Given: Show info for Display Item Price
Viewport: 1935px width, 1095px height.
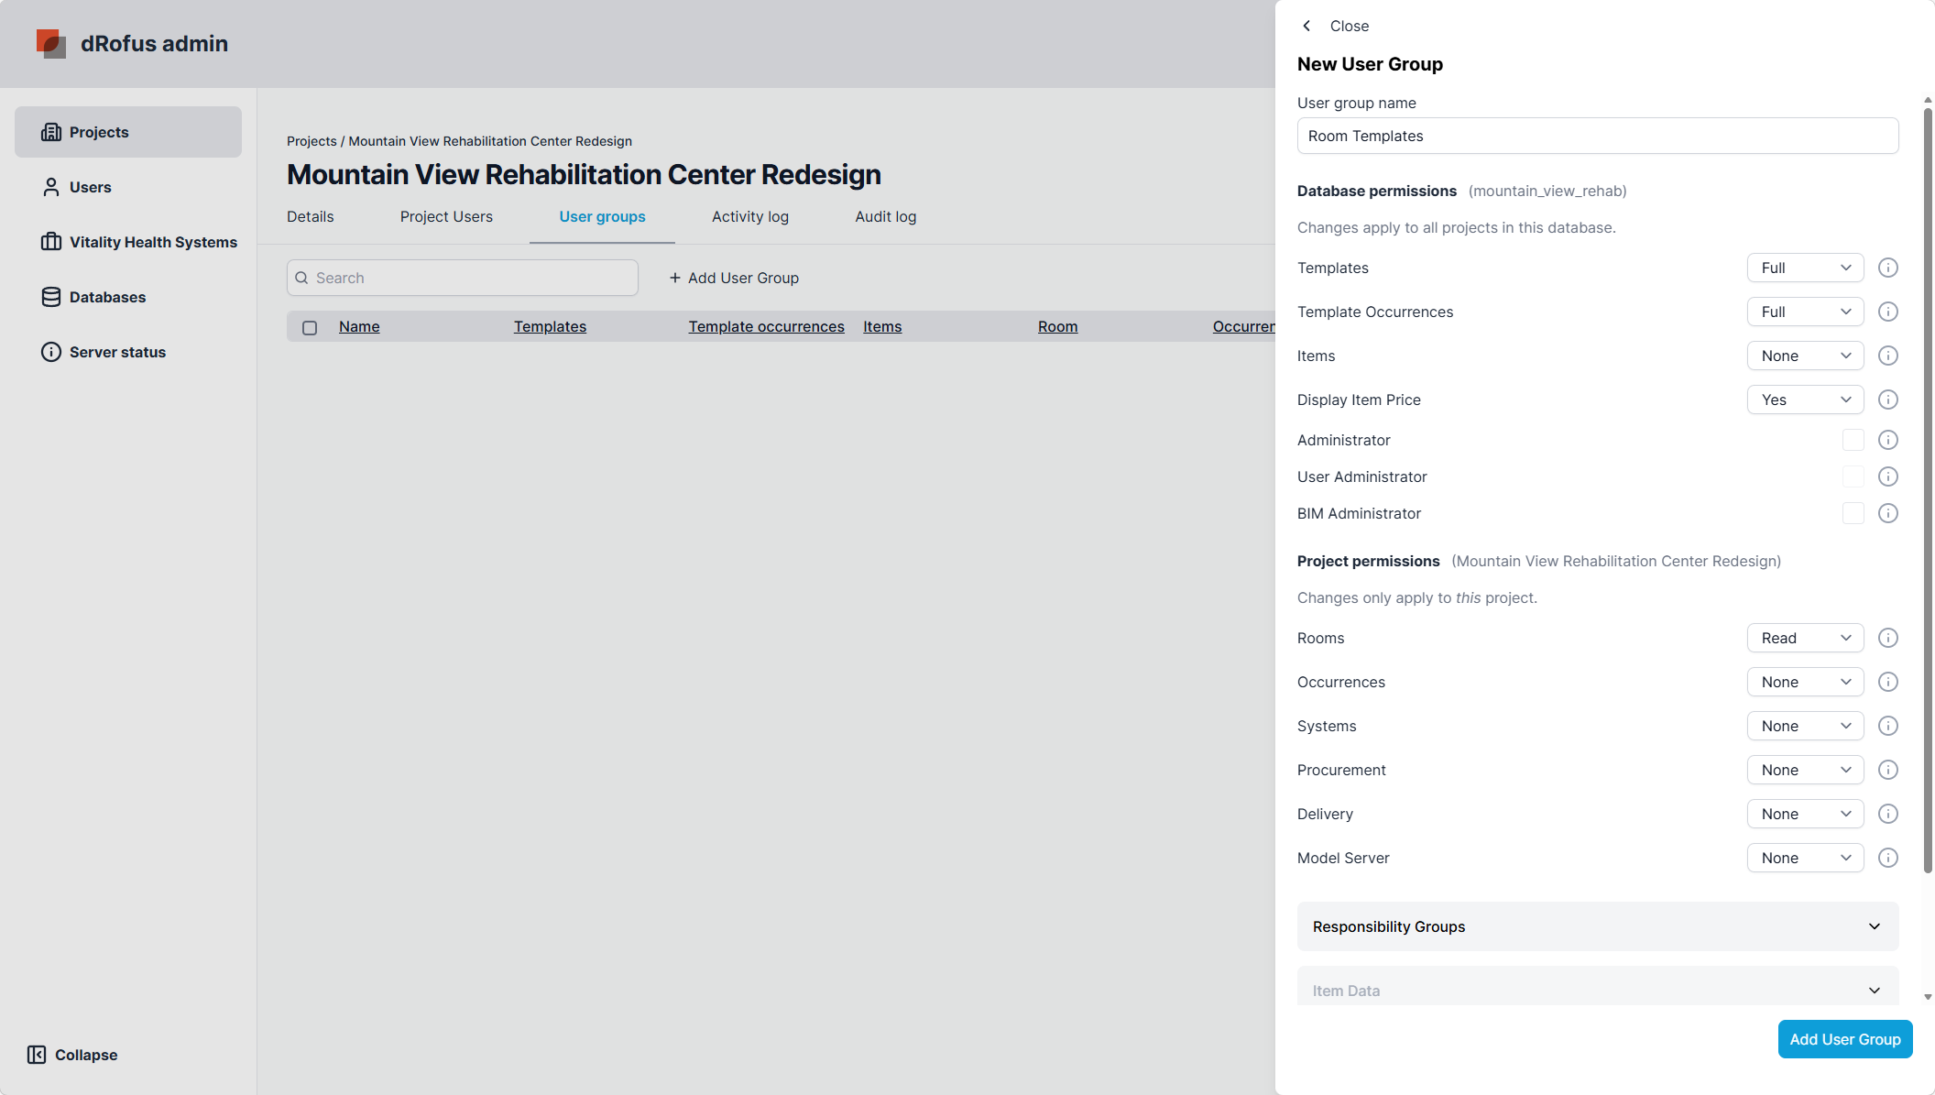Looking at the screenshot, I should (x=1887, y=400).
